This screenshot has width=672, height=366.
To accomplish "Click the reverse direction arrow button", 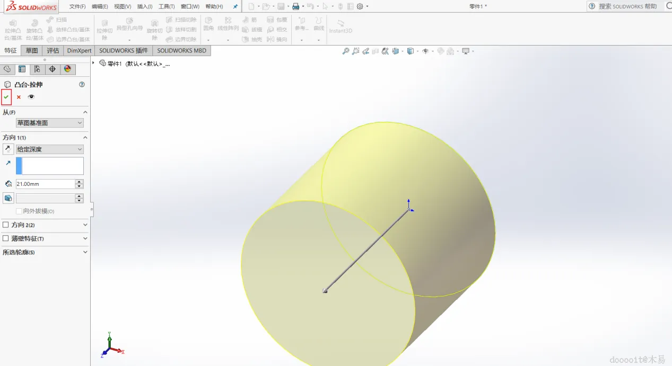I will pyautogui.click(x=8, y=149).
